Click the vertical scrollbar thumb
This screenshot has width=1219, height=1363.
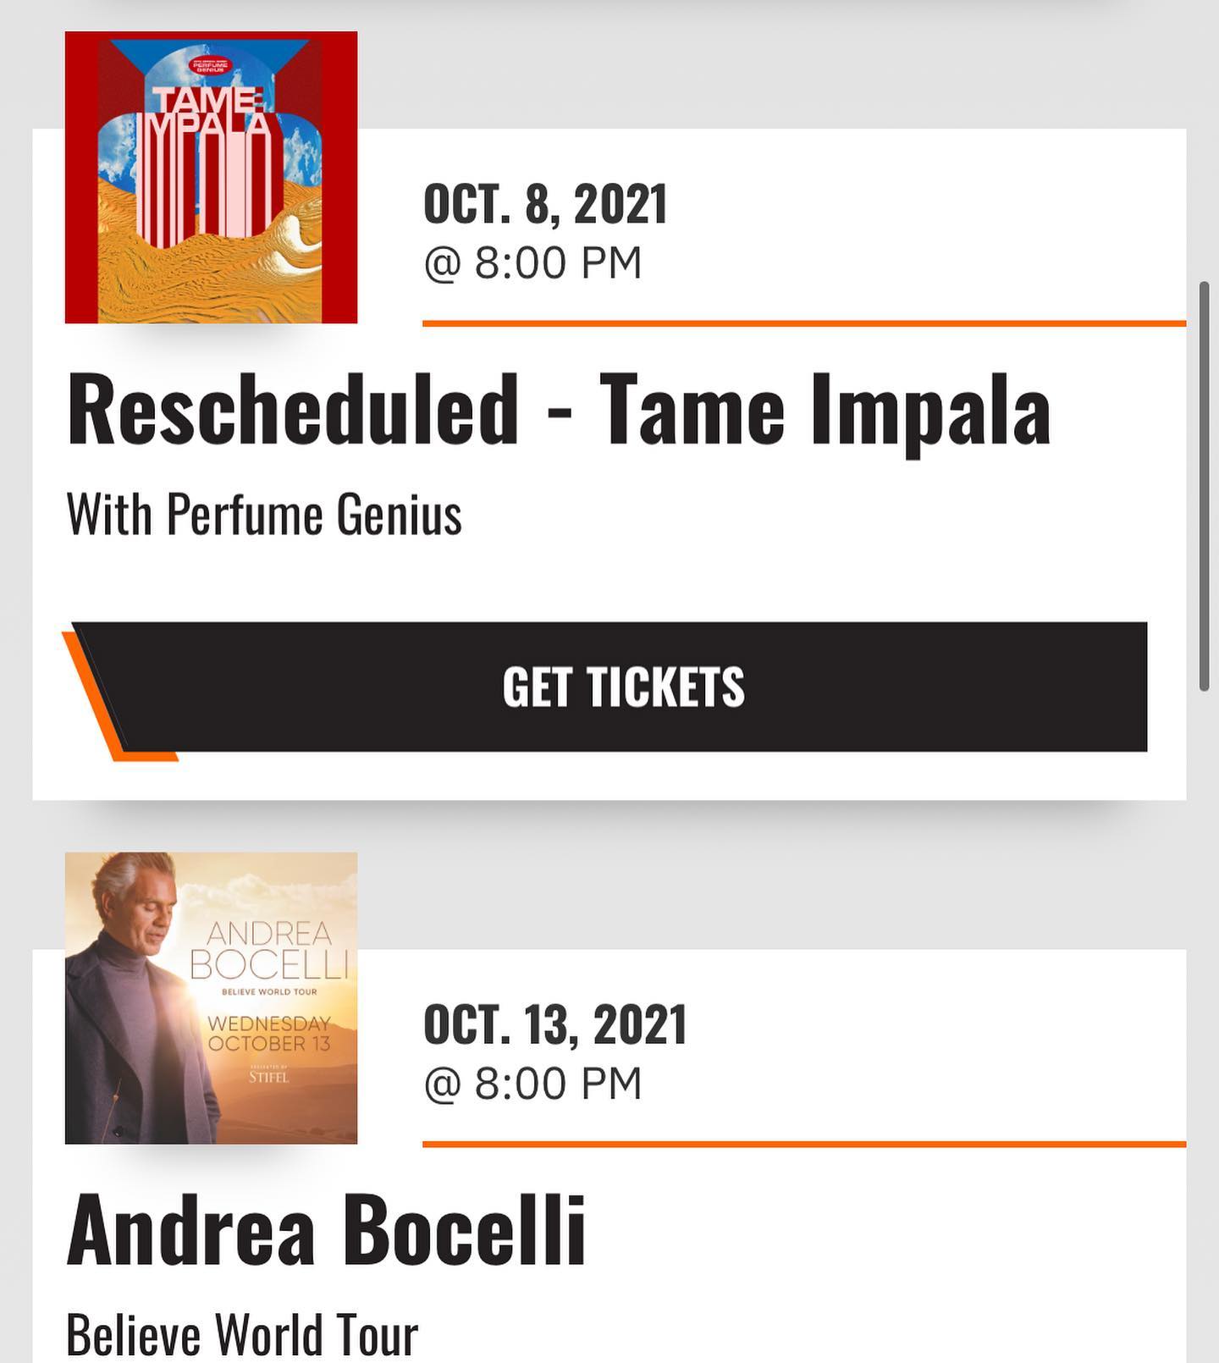click(x=1204, y=486)
